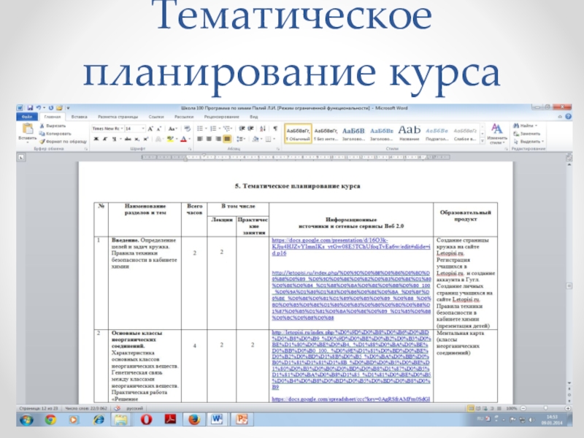Click the page count 'Страница: 12 из 23' in status bar

tap(38, 409)
